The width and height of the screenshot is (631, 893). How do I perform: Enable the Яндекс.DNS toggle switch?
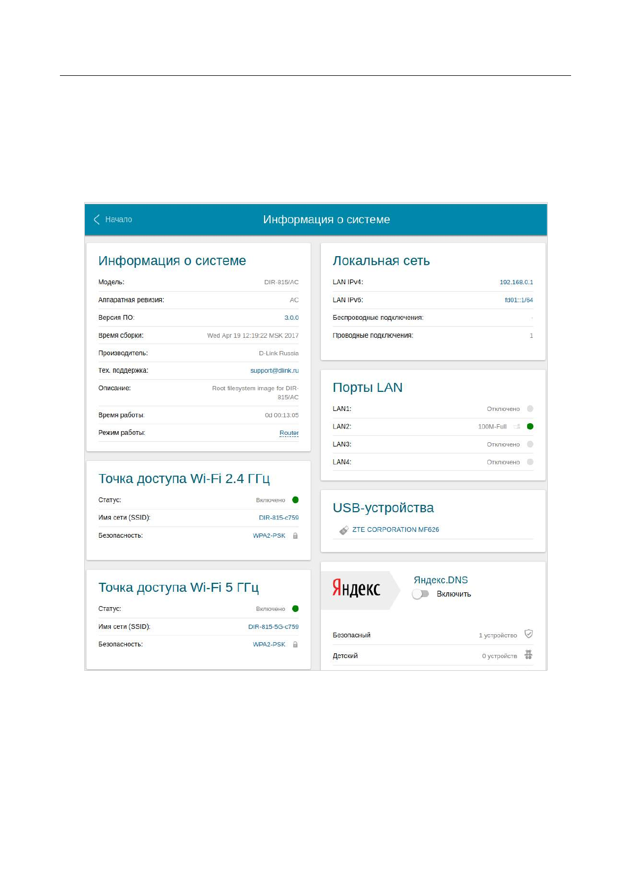[x=420, y=594]
